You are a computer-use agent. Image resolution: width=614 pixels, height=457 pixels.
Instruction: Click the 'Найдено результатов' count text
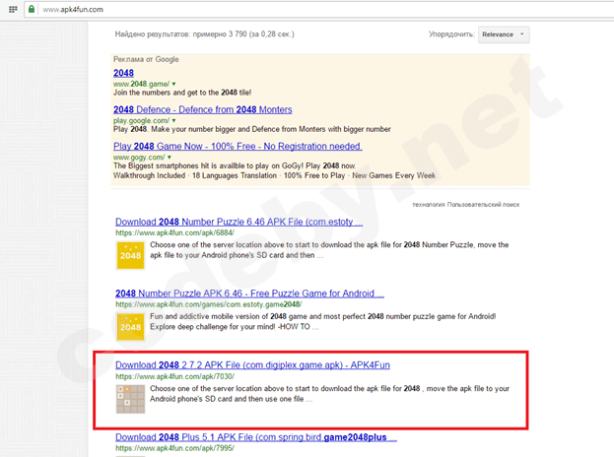point(204,34)
